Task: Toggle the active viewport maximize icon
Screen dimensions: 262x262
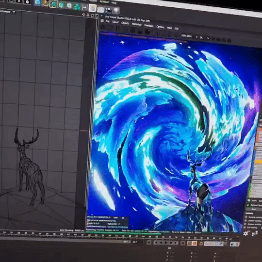Action: click(x=96, y=16)
